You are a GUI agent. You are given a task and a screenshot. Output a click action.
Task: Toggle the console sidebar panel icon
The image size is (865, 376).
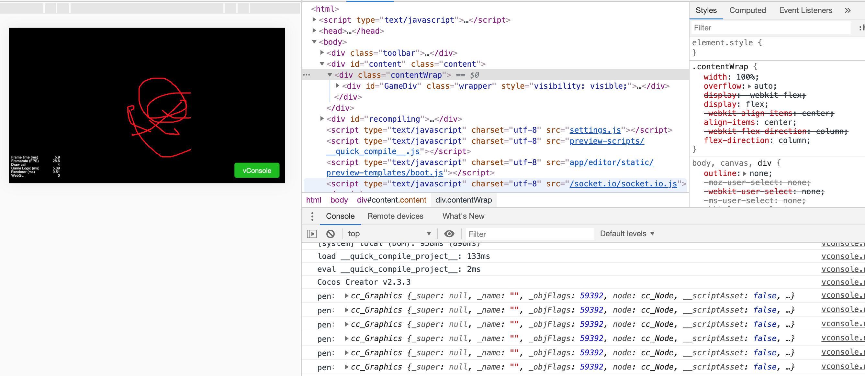[x=312, y=234]
